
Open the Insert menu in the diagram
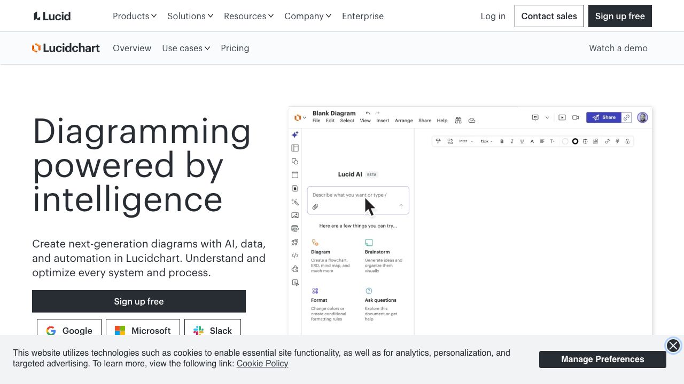pos(383,121)
